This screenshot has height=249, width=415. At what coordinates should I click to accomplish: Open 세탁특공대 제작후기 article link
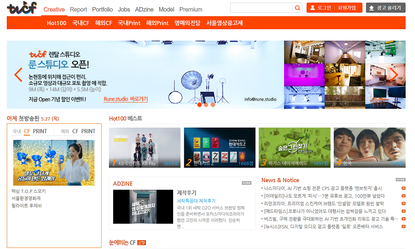coord(196,201)
